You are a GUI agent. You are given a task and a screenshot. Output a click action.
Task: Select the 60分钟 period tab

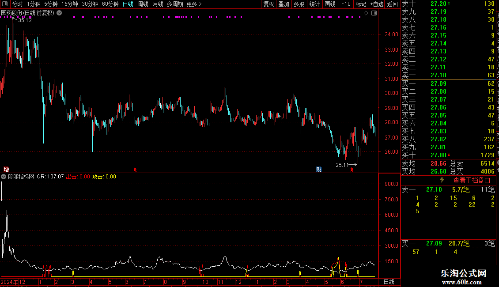(x=110, y=4)
